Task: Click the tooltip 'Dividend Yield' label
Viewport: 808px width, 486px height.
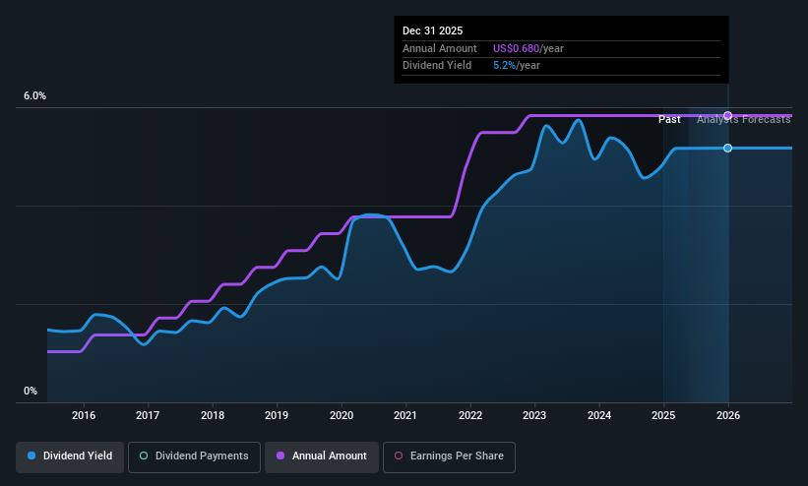Action: [437, 66]
